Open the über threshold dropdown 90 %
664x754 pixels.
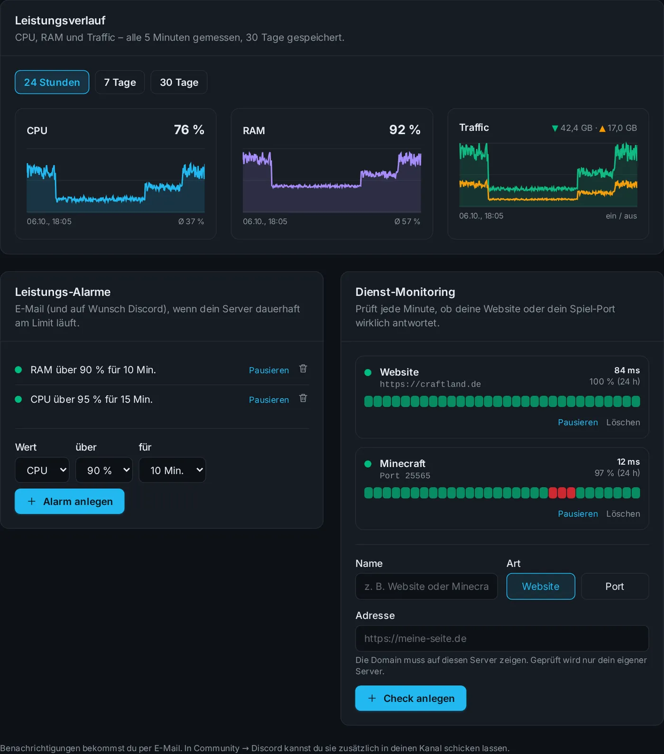click(x=104, y=470)
